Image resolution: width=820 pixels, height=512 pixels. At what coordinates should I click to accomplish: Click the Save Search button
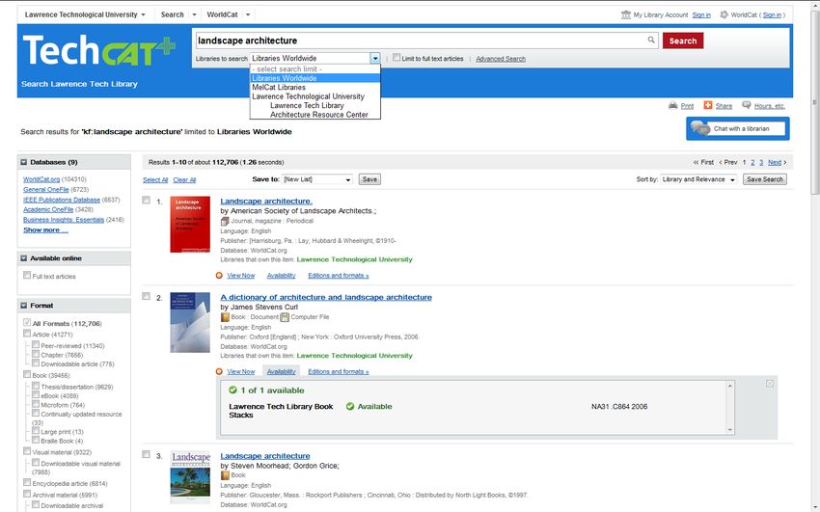tap(765, 179)
